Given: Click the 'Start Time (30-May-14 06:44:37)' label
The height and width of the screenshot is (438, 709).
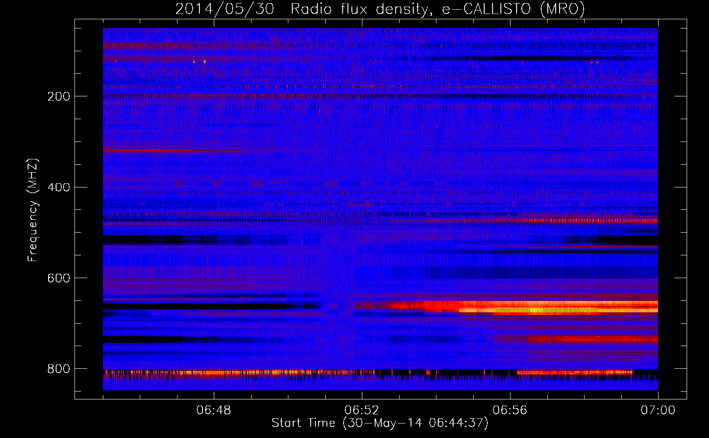Looking at the screenshot, I should tap(379, 423).
